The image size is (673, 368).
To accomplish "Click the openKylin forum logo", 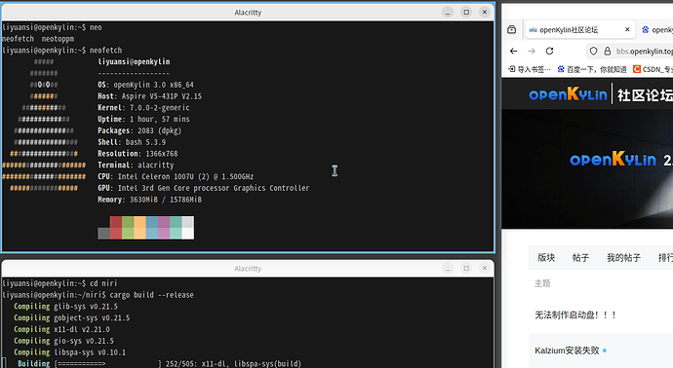I will [x=568, y=94].
